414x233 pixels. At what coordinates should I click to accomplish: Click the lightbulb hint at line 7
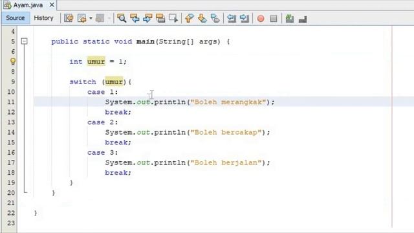(x=13, y=61)
